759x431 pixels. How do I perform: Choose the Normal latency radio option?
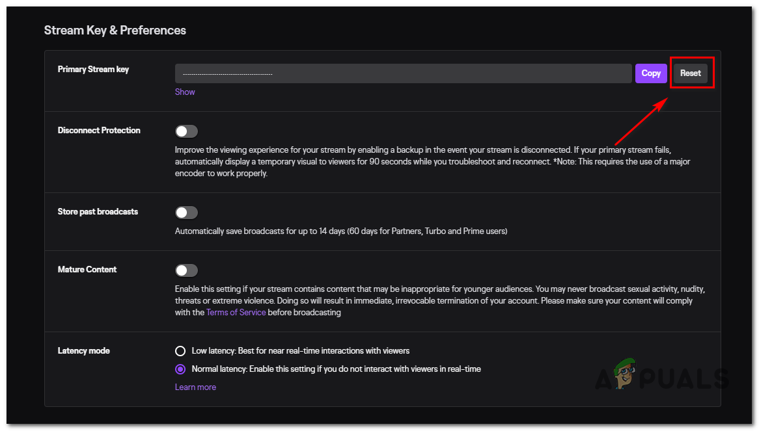tap(180, 369)
